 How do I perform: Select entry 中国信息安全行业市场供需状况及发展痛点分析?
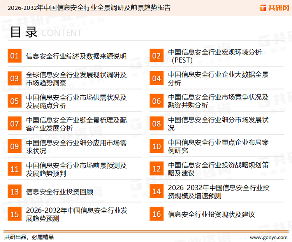(x=76, y=101)
